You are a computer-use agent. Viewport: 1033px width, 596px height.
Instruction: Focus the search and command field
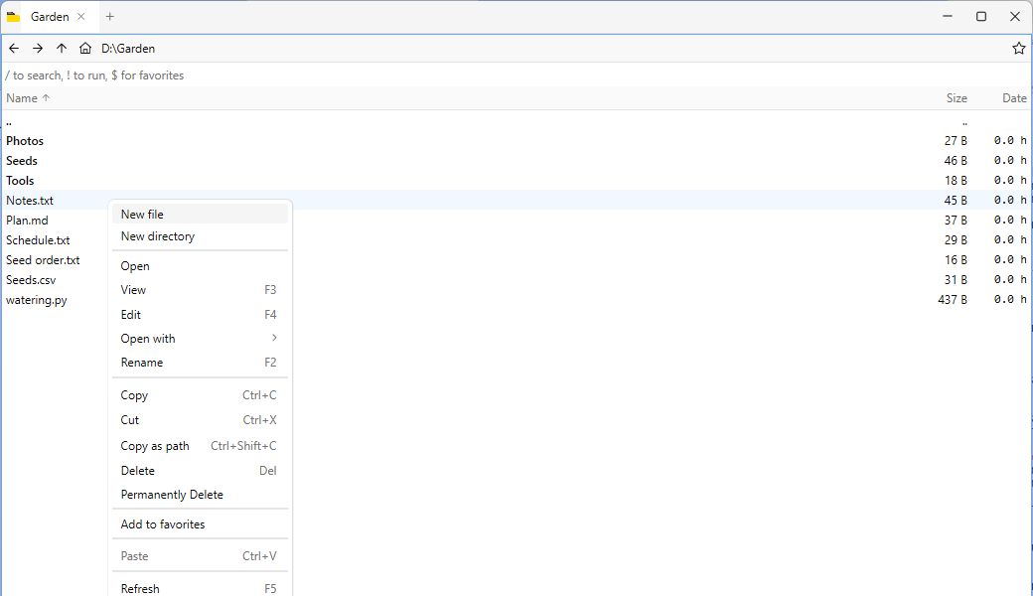click(x=516, y=75)
